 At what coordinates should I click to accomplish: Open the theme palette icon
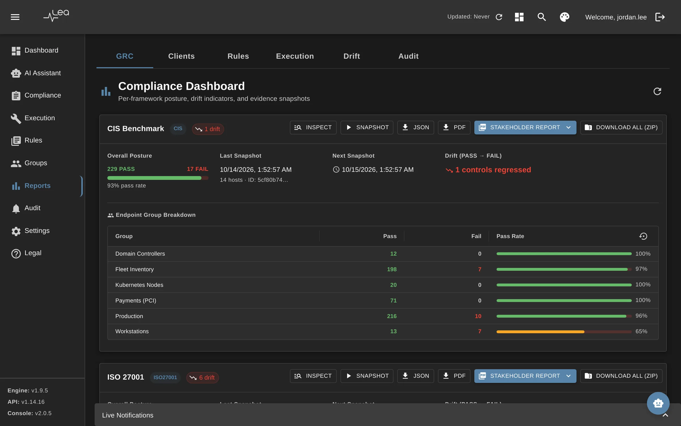[x=564, y=17]
